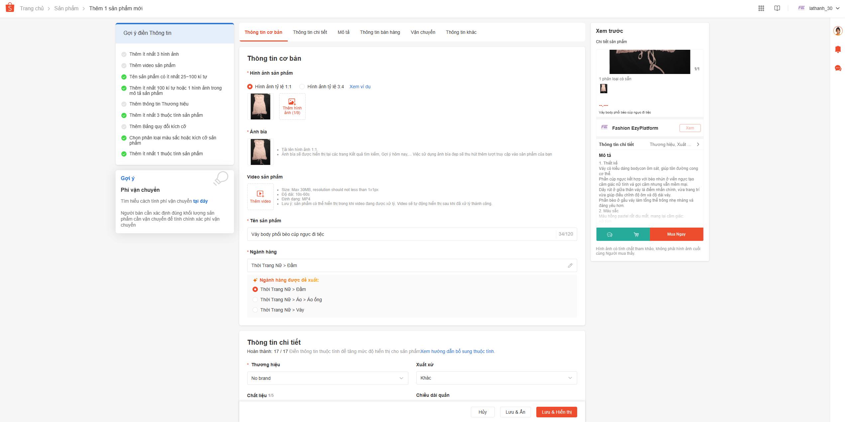Click the Lưu & Hiển thị button
The image size is (845, 422).
(556, 412)
